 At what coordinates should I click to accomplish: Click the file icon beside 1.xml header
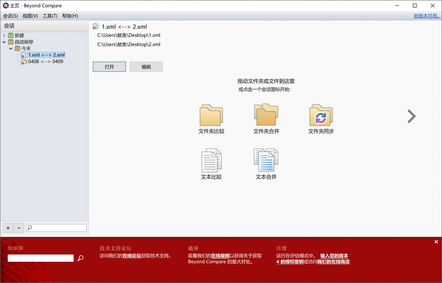coord(96,27)
